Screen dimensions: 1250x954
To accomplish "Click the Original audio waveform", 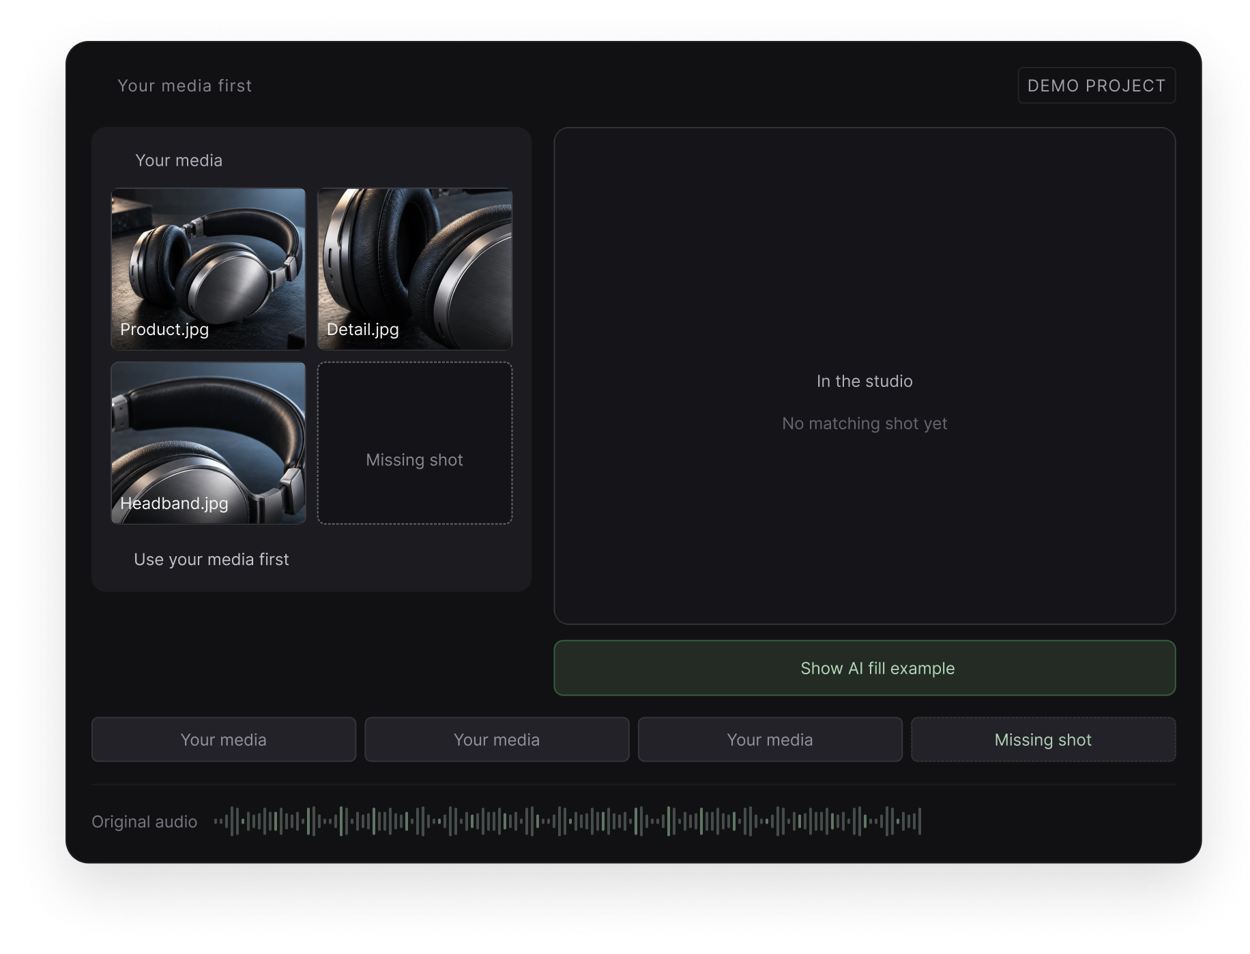I will point(567,821).
